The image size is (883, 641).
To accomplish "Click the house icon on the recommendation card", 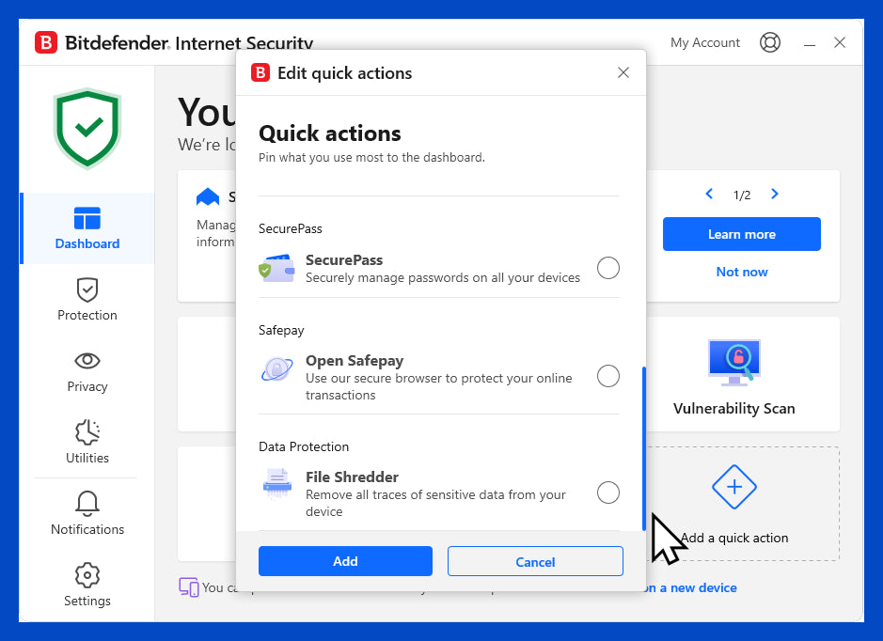I will [x=208, y=196].
